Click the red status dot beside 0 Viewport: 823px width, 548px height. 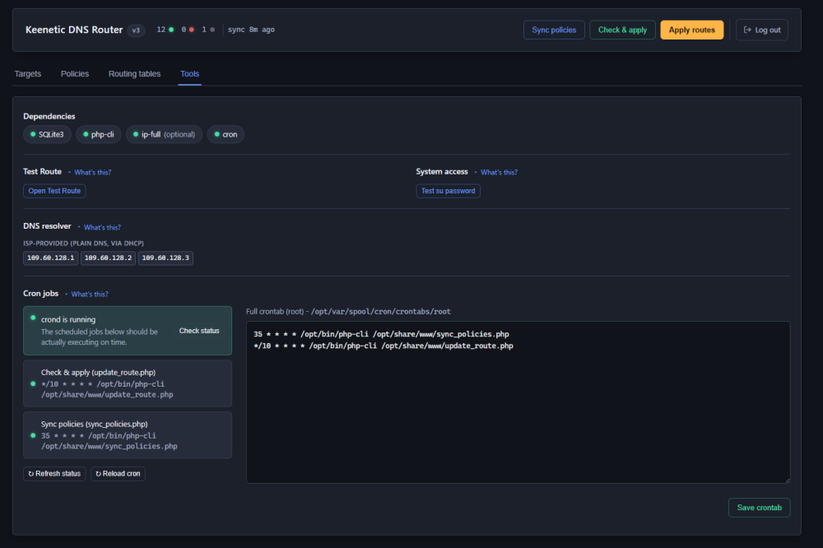pyautogui.click(x=192, y=30)
